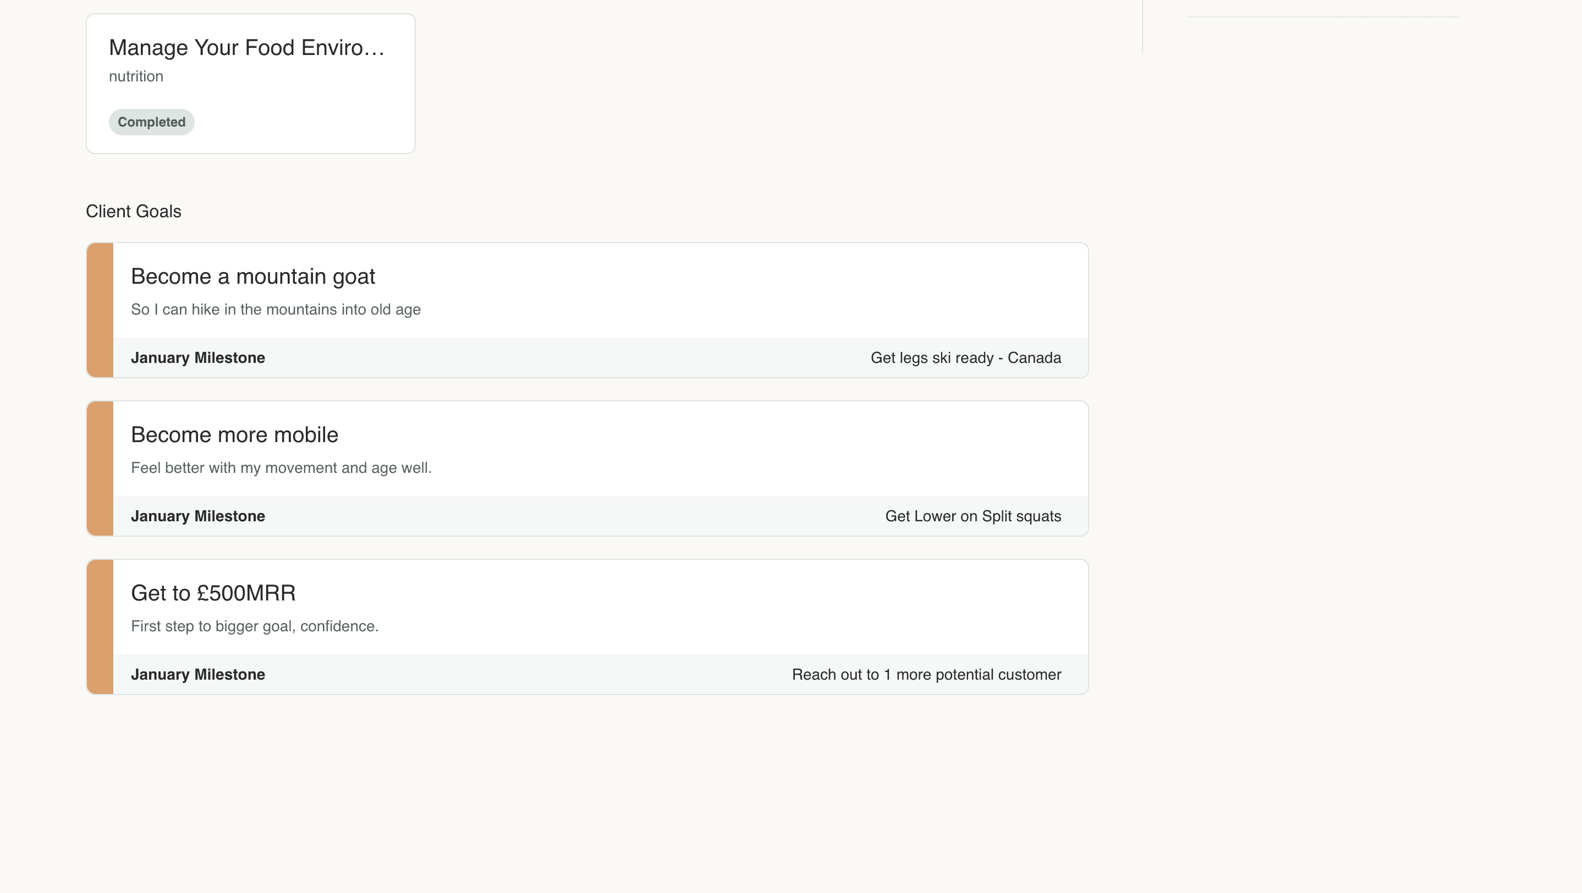
Task: Select 'Get legs ski ready - Canada' milestone
Action: click(x=965, y=358)
